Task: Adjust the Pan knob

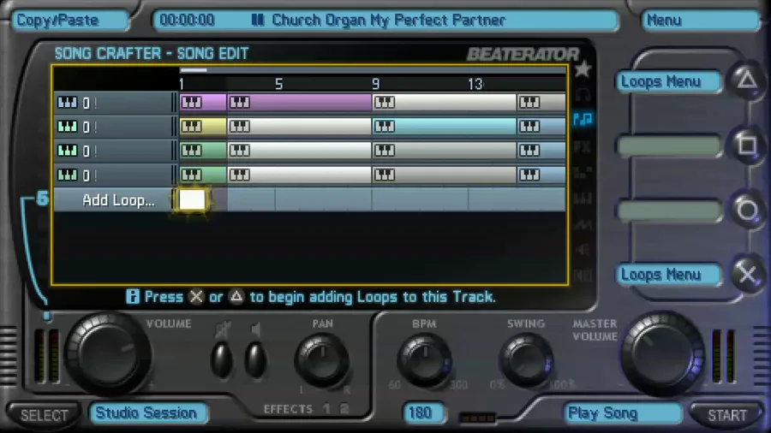Action: (323, 360)
